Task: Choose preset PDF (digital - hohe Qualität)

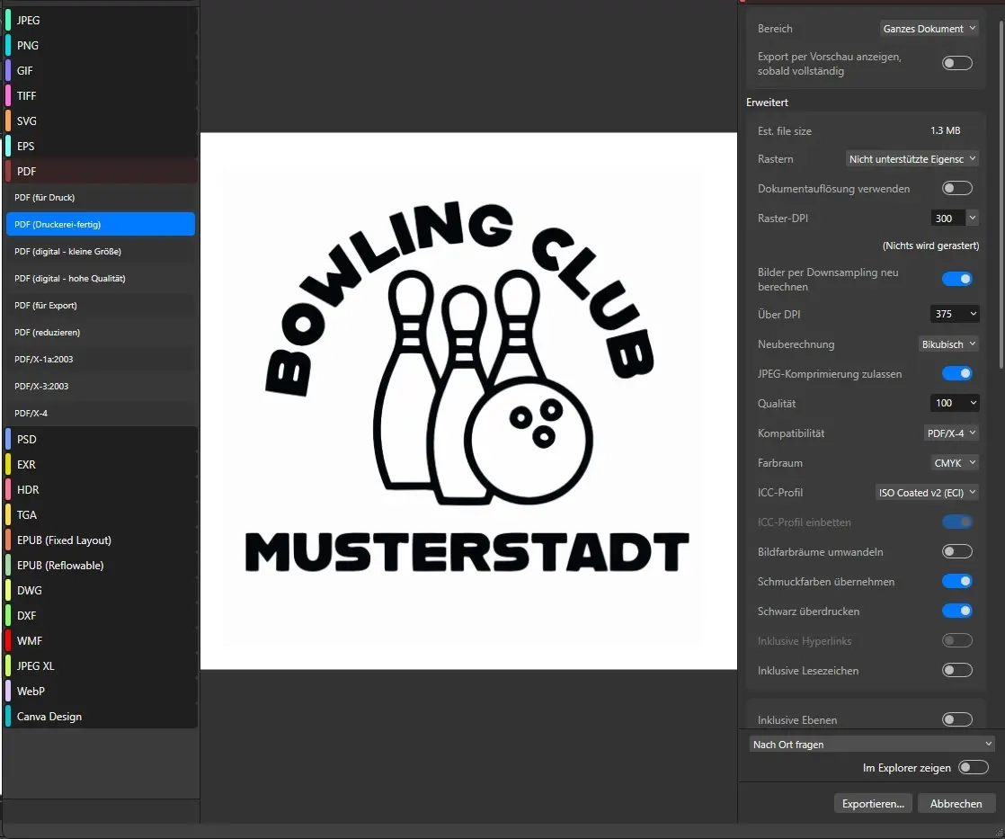Action: [x=101, y=278]
